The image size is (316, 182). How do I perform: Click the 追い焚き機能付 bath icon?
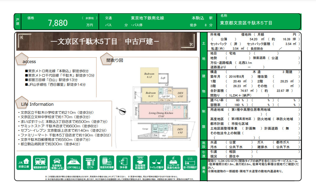point(190,163)
